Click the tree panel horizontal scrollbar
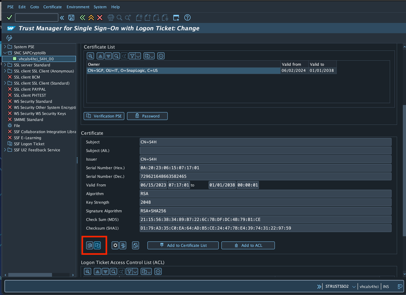The image size is (406, 295). tap(30, 275)
